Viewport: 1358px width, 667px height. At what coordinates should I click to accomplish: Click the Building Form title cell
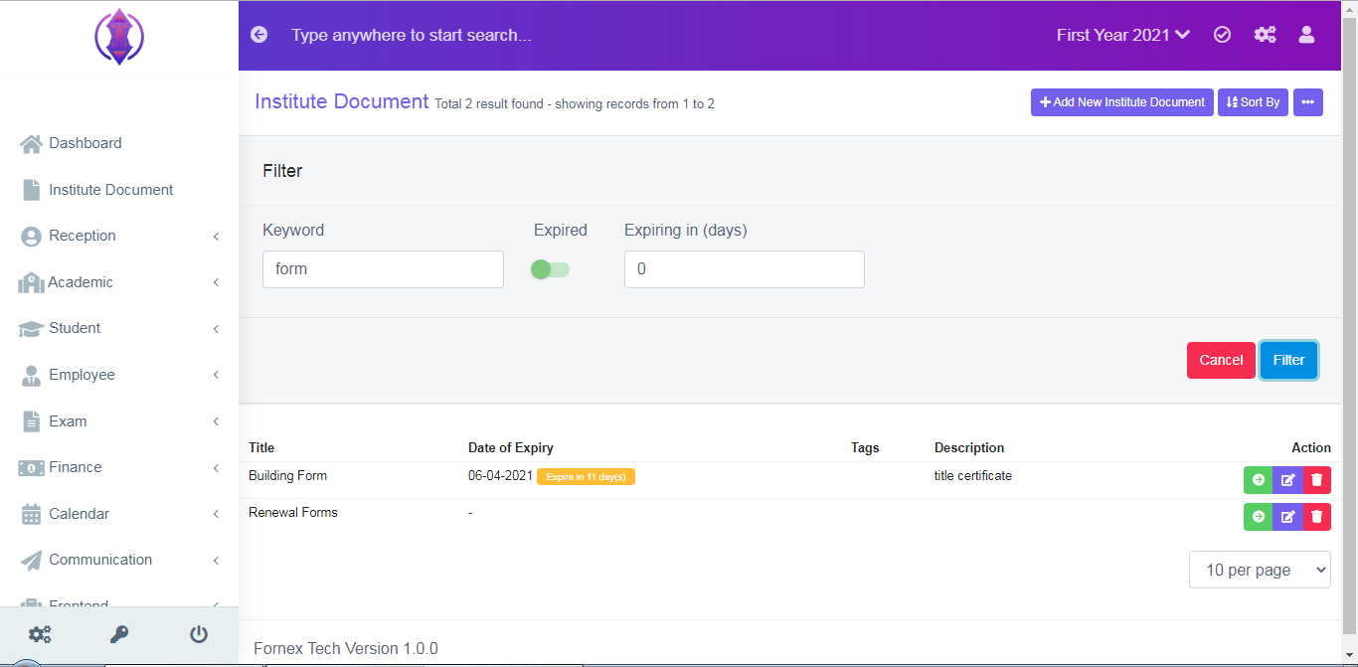click(287, 476)
